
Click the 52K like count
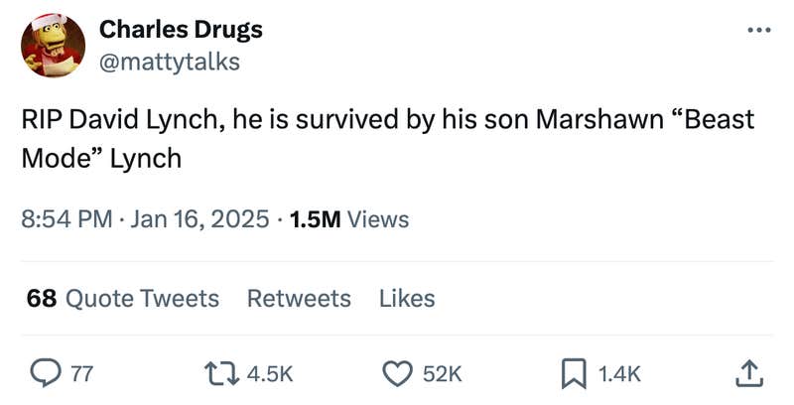pyautogui.click(x=443, y=374)
